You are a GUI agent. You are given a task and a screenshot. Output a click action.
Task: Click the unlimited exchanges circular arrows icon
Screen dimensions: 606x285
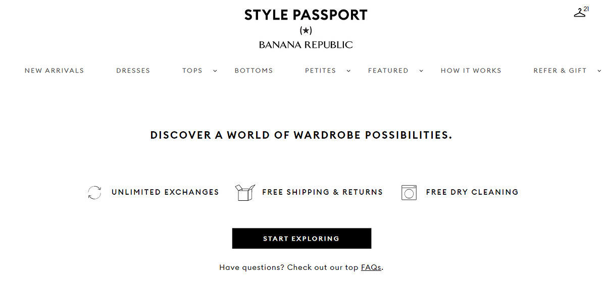point(94,192)
